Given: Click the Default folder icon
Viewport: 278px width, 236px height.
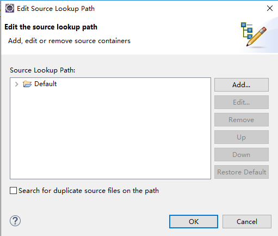Looking at the screenshot, I should tap(27, 84).
